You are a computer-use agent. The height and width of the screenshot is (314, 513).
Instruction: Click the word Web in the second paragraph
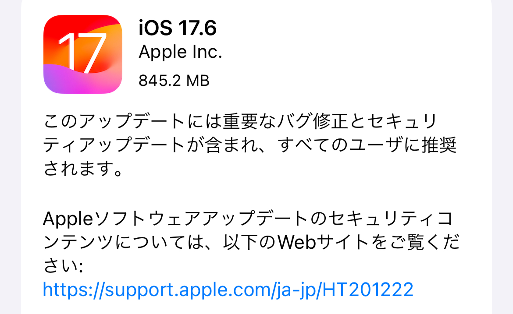click(297, 242)
